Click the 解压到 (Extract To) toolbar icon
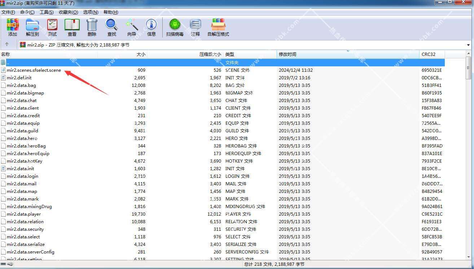The image size is (474, 269). point(32,25)
